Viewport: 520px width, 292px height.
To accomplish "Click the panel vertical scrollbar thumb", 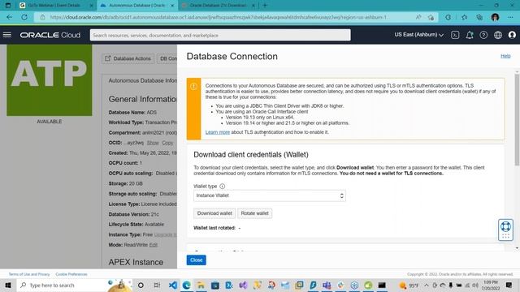I will click(x=517, y=119).
